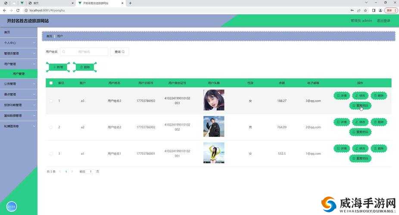This screenshot has height=215, width=399.
Task: Click the green 新增 add button
Action: [x=58, y=67]
